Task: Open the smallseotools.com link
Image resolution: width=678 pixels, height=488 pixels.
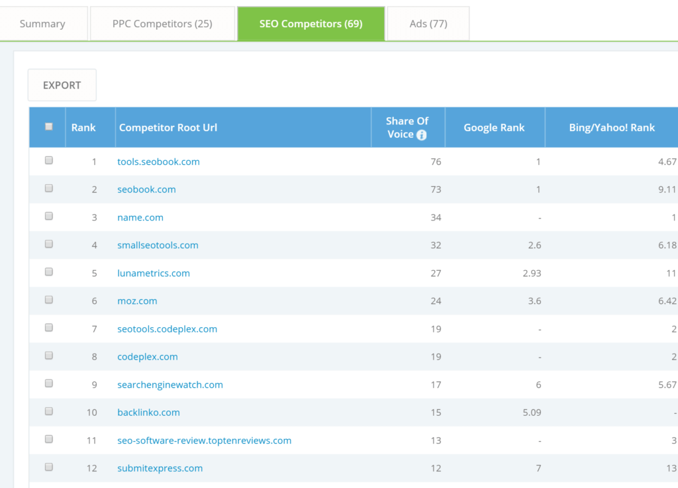Action: 158,245
